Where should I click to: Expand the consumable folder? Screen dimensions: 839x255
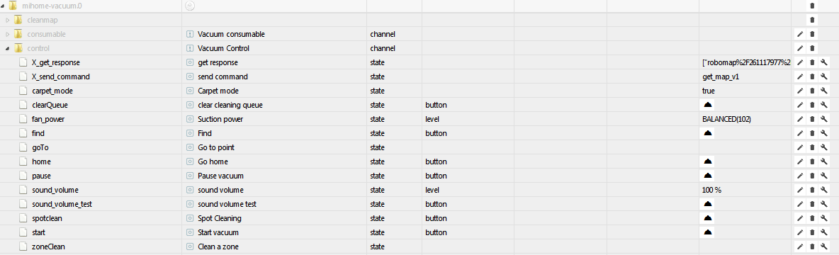(x=8, y=34)
